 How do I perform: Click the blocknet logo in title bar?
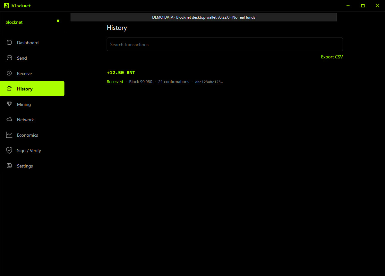[6, 5]
